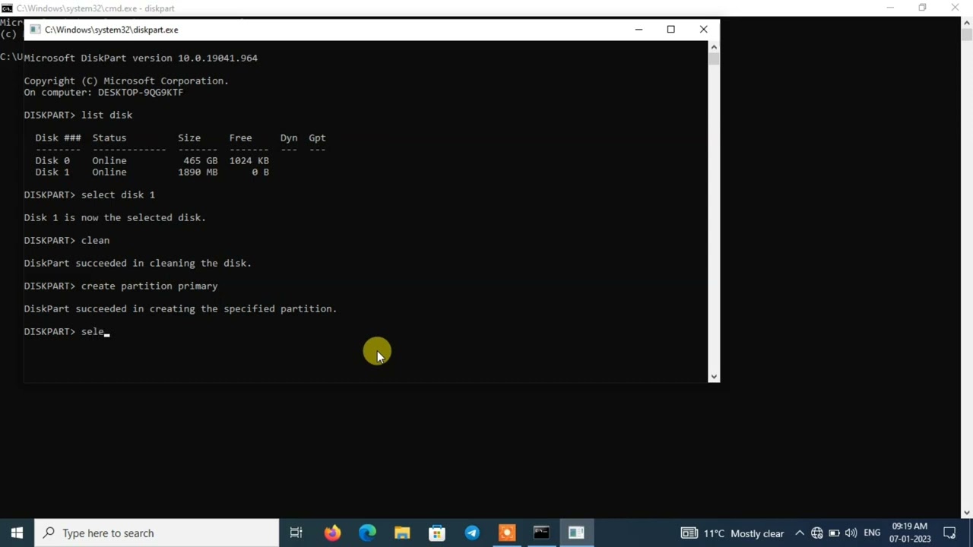
Task: Click the '1024 KB' free value
Action: [x=249, y=160]
